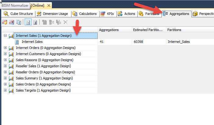
Task: Click the greyed Delete X icon
Action: pos(66,22)
